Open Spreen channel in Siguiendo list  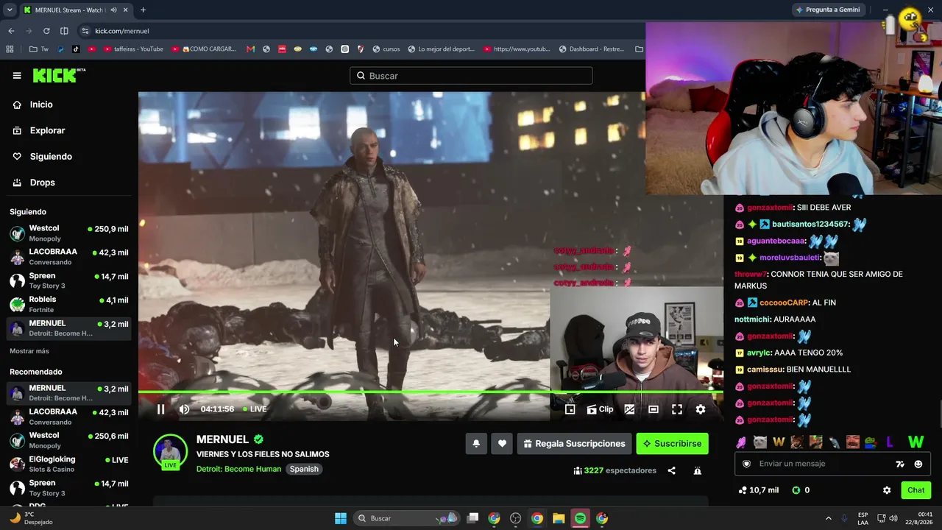coord(69,280)
